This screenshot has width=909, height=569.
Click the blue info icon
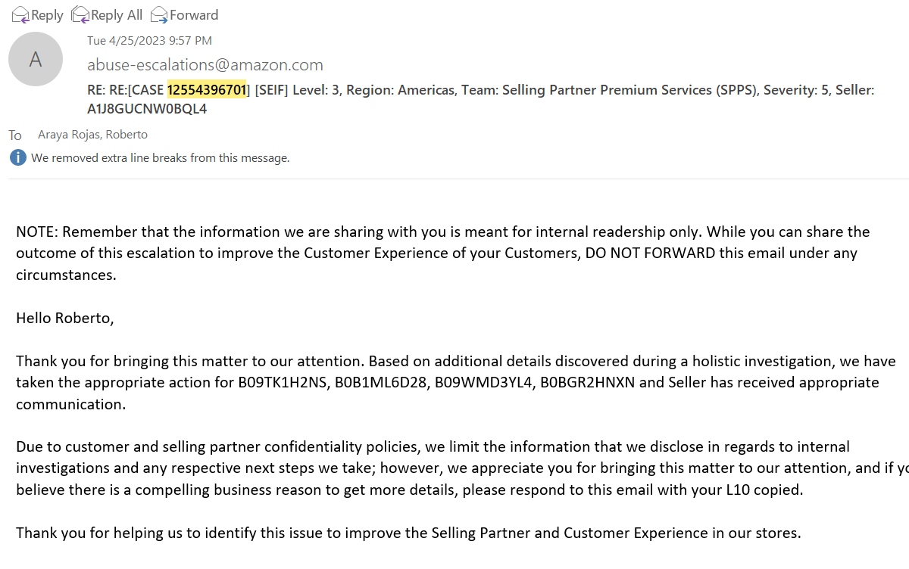pos(17,158)
